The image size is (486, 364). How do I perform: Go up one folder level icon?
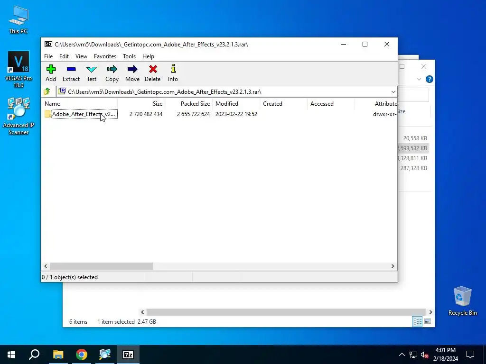[47, 91]
